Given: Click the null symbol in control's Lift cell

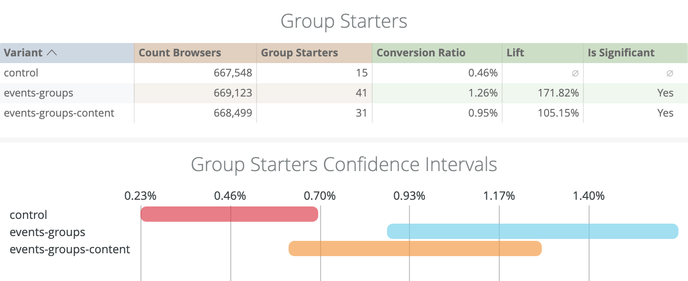Looking at the screenshot, I should [x=575, y=73].
